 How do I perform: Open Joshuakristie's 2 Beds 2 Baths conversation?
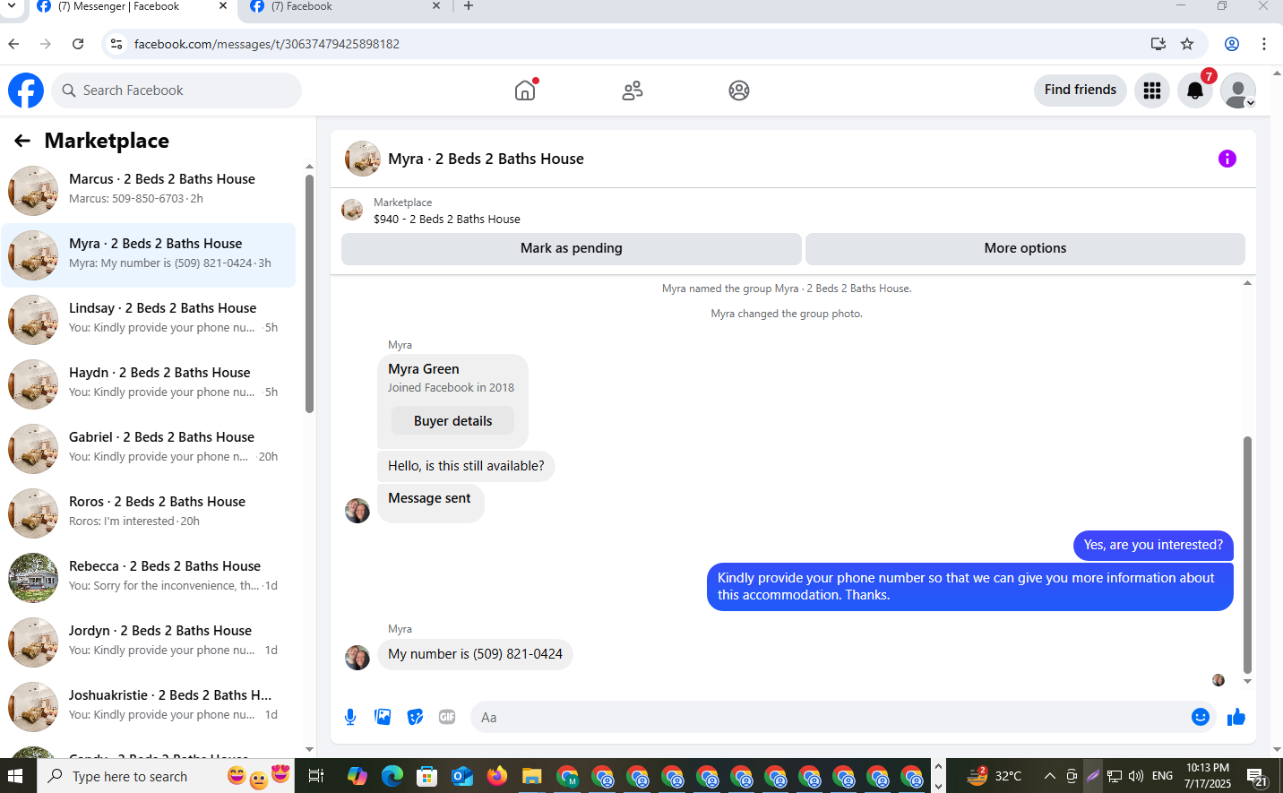tap(149, 707)
